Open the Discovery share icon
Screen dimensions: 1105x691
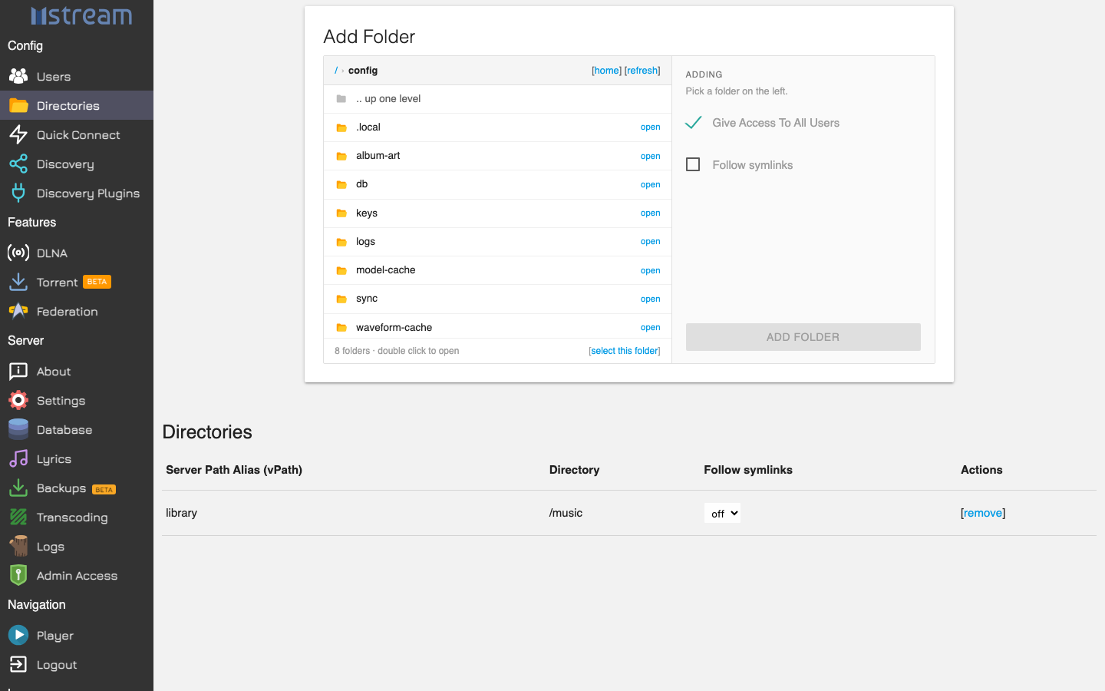click(18, 164)
